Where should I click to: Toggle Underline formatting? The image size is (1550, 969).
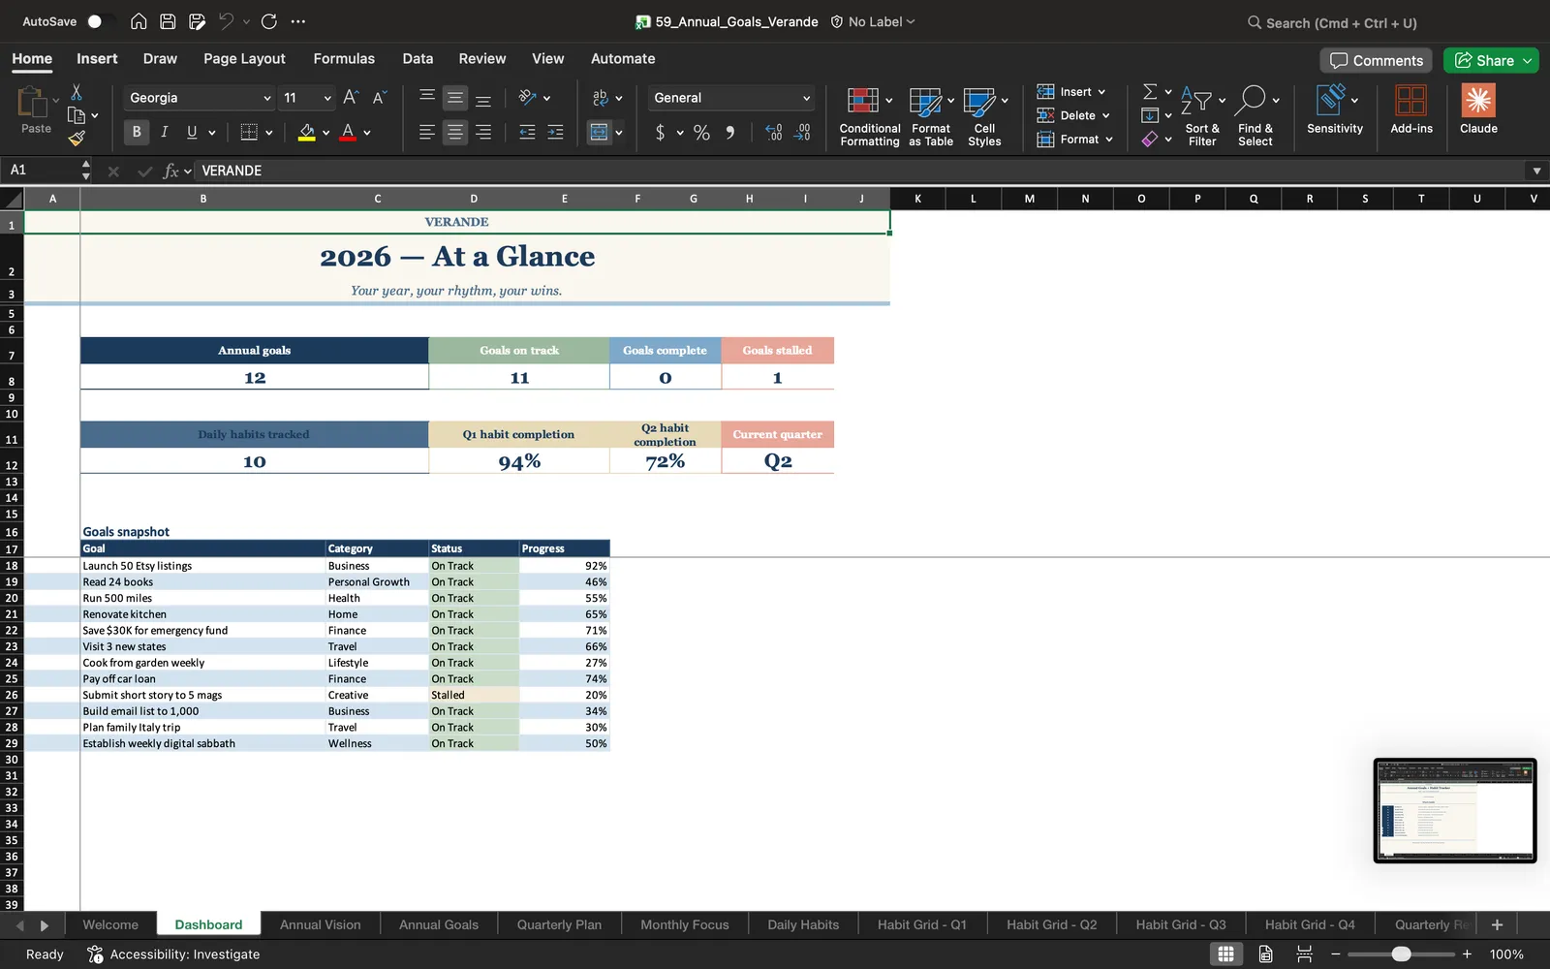click(x=192, y=132)
